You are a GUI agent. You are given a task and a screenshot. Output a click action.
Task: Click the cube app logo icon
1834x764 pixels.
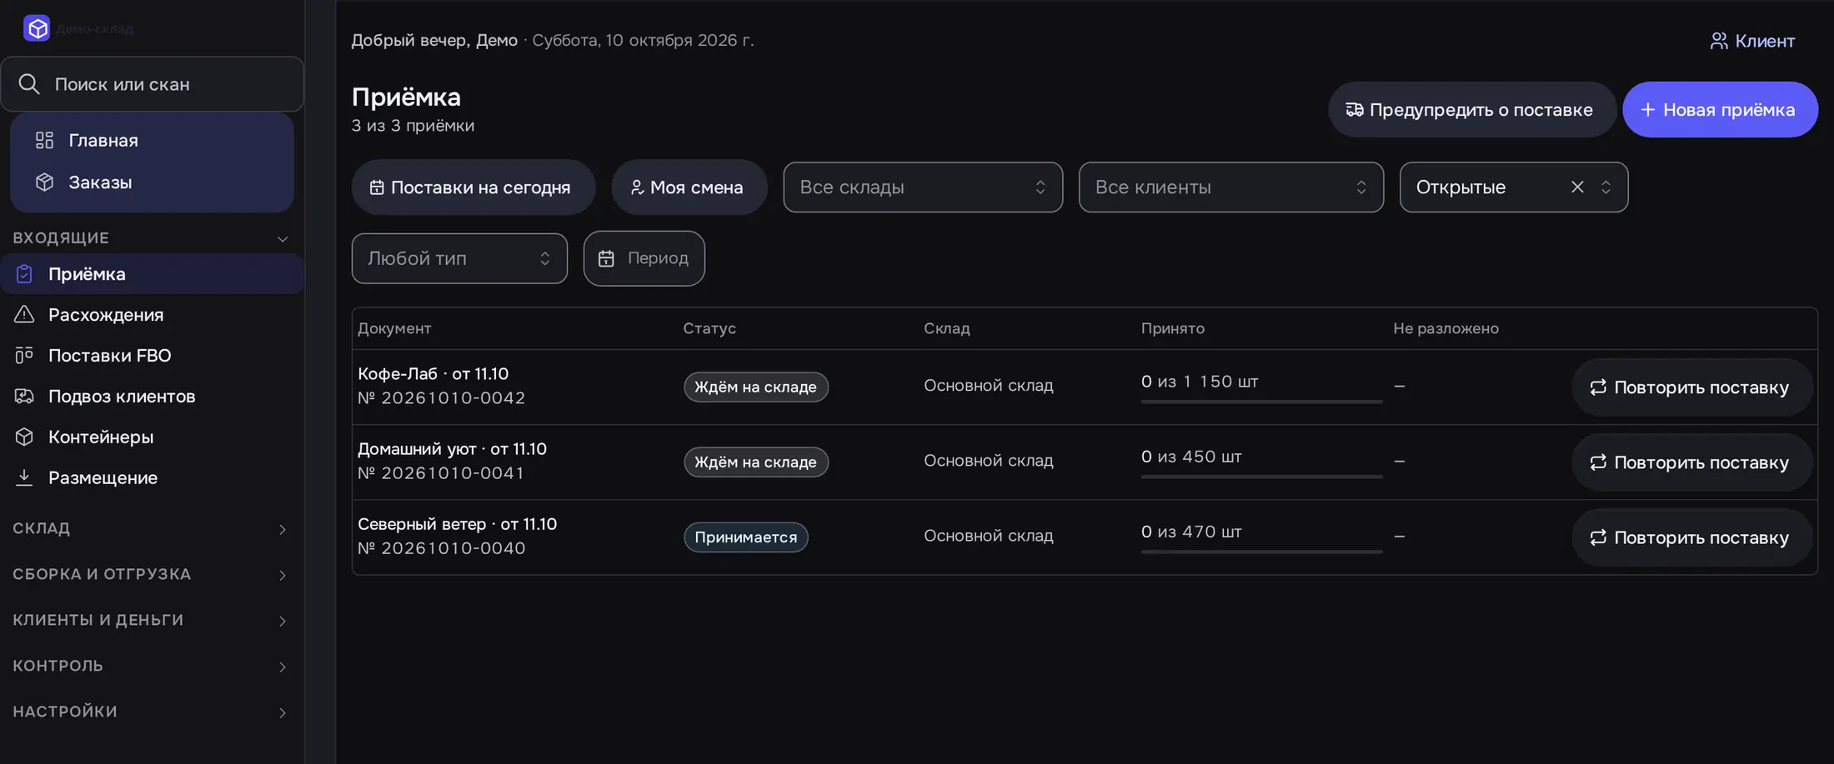coord(37,28)
